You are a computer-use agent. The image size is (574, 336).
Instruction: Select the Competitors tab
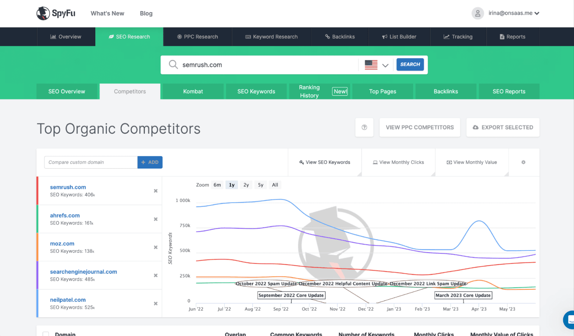[x=130, y=92]
